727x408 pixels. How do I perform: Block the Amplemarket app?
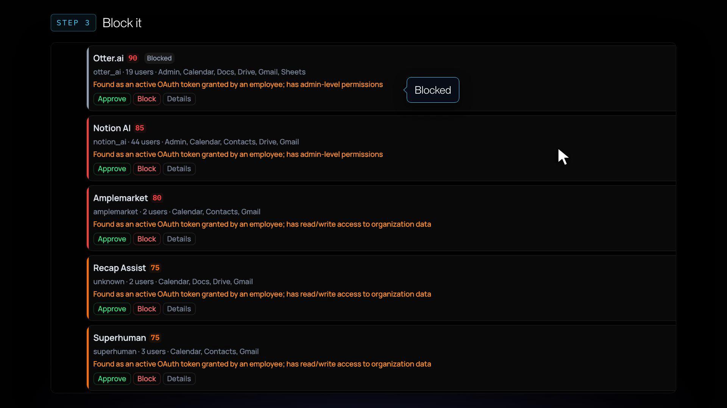click(x=147, y=239)
